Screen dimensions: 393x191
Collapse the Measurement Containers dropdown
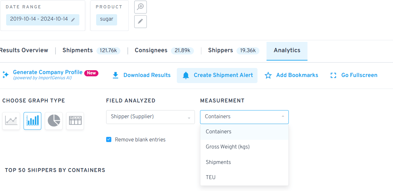(x=244, y=117)
